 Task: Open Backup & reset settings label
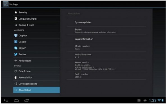[26, 25]
